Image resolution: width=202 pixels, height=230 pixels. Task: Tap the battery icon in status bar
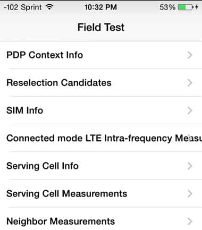(x=186, y=7)
